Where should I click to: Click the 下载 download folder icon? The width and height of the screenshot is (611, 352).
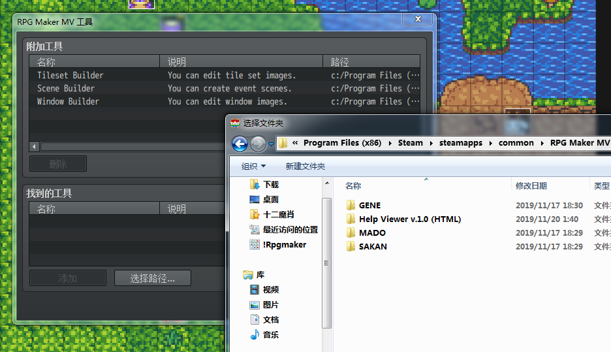[255, 184]
